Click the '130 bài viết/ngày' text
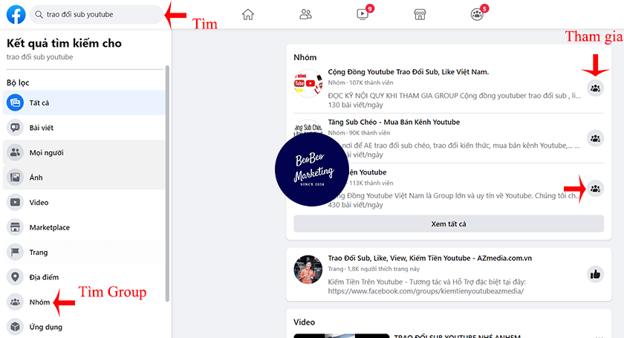The height and width of the screenshot is (338, 624). click(x=355, y=105)
